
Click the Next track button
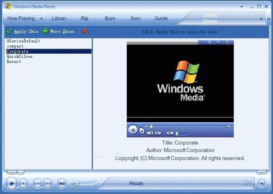(48, 183)
